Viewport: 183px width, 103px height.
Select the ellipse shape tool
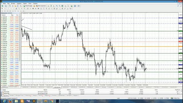[x=33, y=9]
